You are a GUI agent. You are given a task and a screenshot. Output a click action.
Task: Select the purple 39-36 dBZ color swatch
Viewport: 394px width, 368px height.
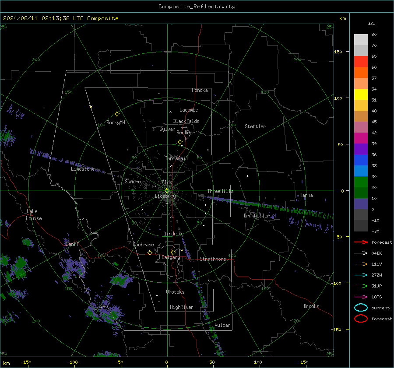pos(361,149)
